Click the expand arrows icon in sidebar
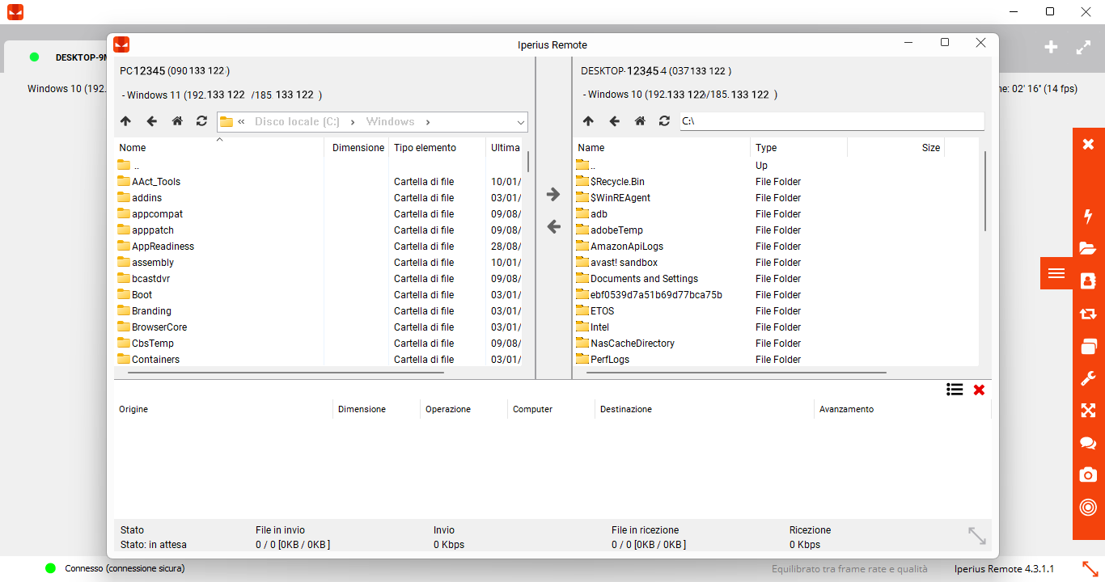Image resolution: width=1105 pixels, height=582 pixels. click(1088, 411)
